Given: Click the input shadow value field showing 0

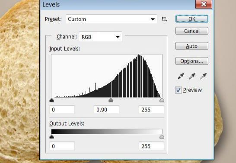Looking at the screenshot, I should click(62, 110).
